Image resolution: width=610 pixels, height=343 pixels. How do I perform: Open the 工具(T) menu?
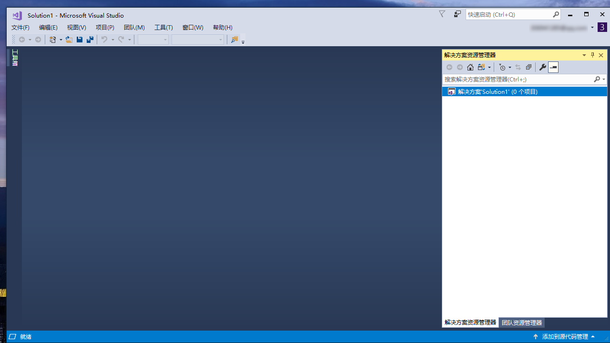point(163,27)
